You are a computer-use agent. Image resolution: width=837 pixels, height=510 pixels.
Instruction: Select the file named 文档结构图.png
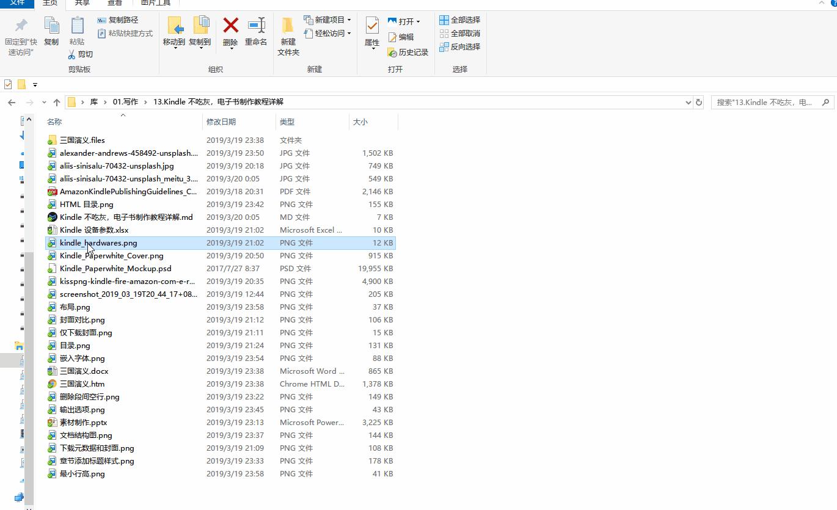point(86,435)
